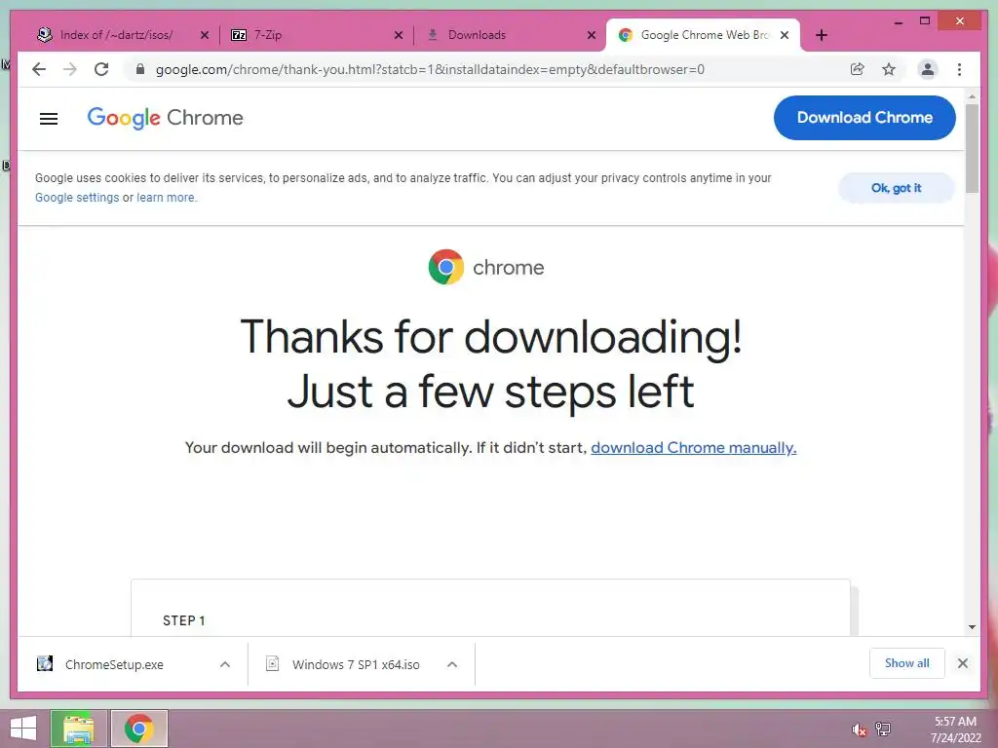Expand Windows 7 SP1 x64.iso download options
This screenshot has width=998, height=748.
tap(452, 664)
